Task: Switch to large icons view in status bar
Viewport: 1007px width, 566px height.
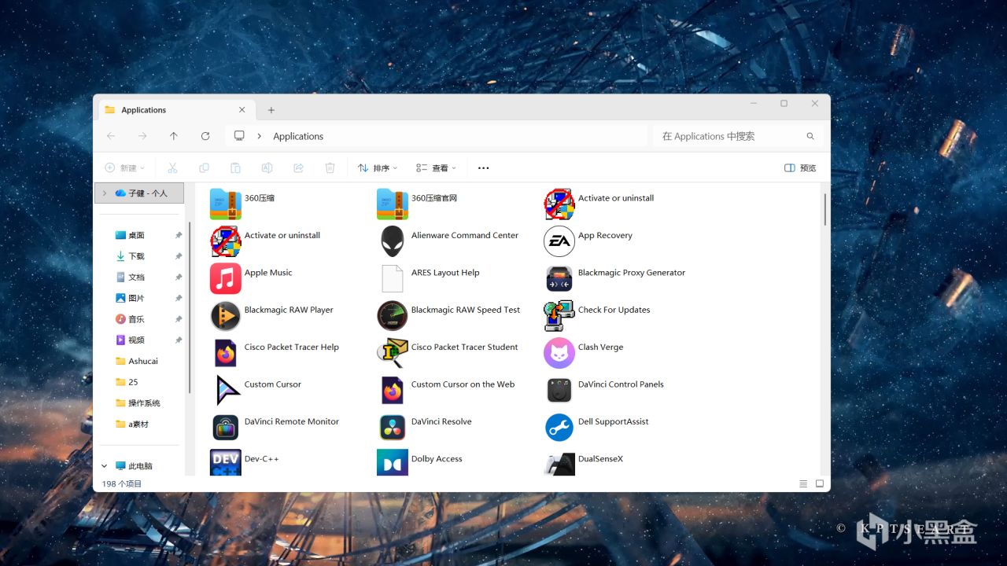Action: pyautogui.click(x=820, y=483)
